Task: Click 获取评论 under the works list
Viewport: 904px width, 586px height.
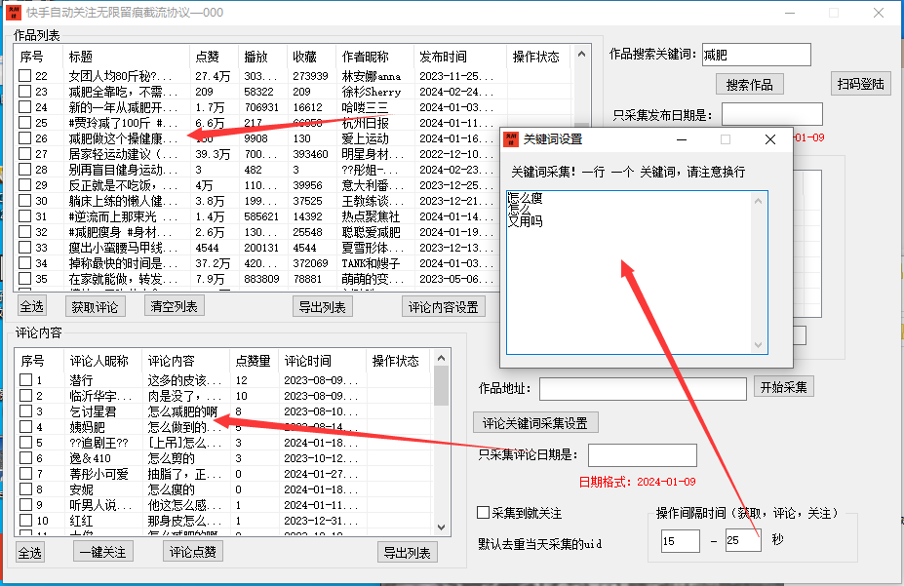Action: coord(96,307)
